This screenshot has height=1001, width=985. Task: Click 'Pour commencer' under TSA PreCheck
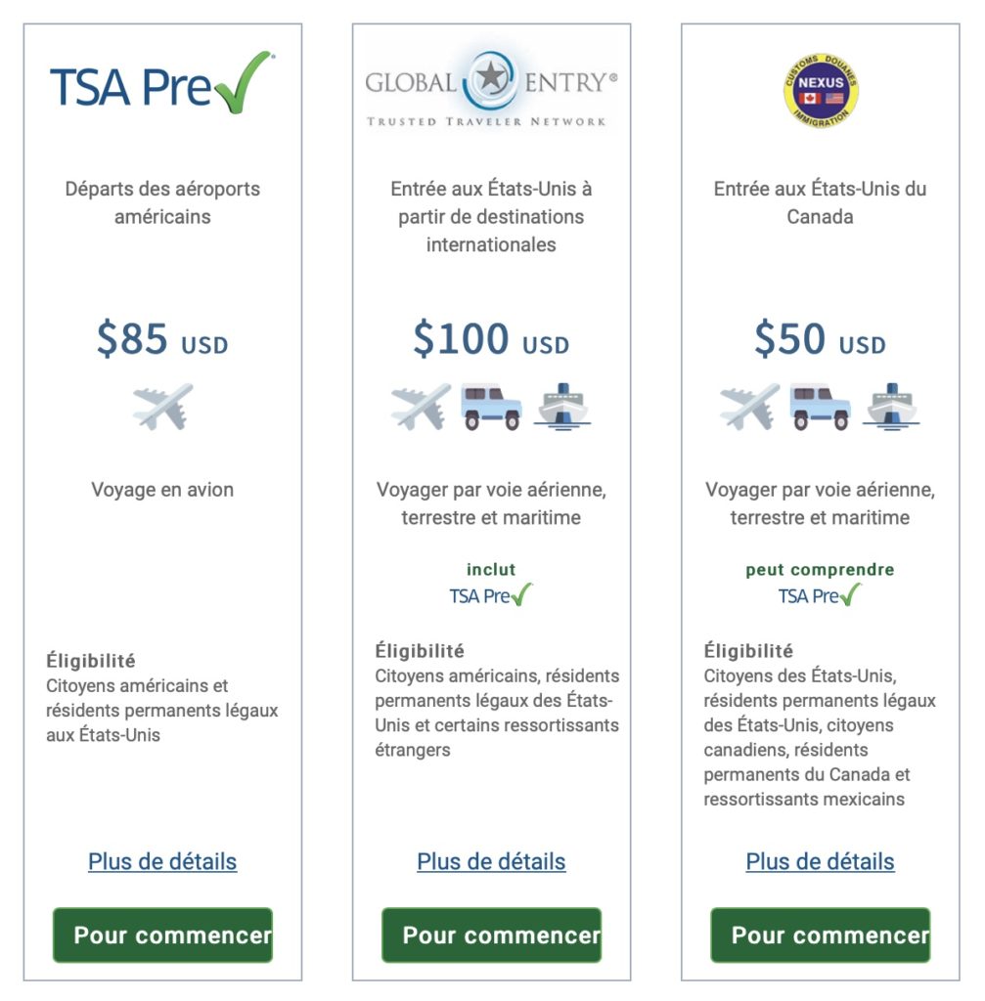click(x=161, y=936)
